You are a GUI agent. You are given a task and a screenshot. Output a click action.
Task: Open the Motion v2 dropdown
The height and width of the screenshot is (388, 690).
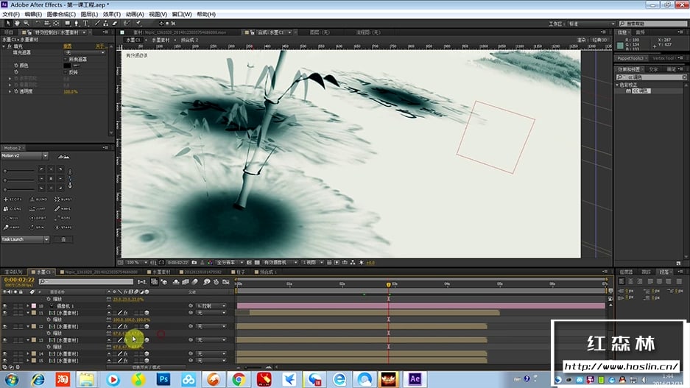coord(24,156)
